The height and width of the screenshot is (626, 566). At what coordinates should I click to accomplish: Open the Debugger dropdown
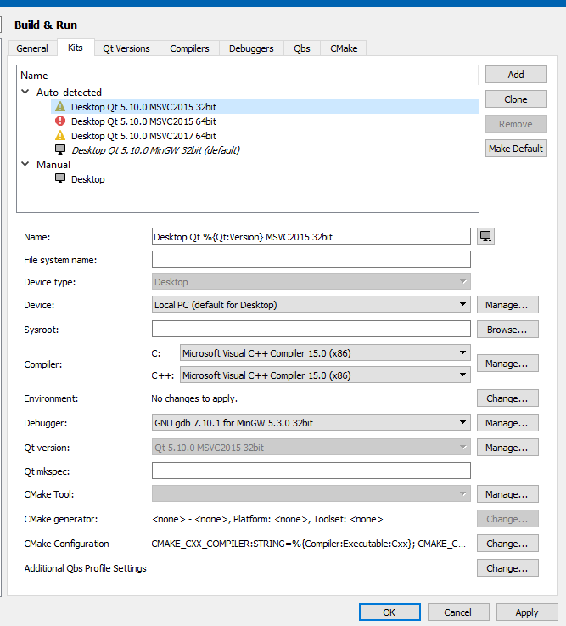(311, 422)
